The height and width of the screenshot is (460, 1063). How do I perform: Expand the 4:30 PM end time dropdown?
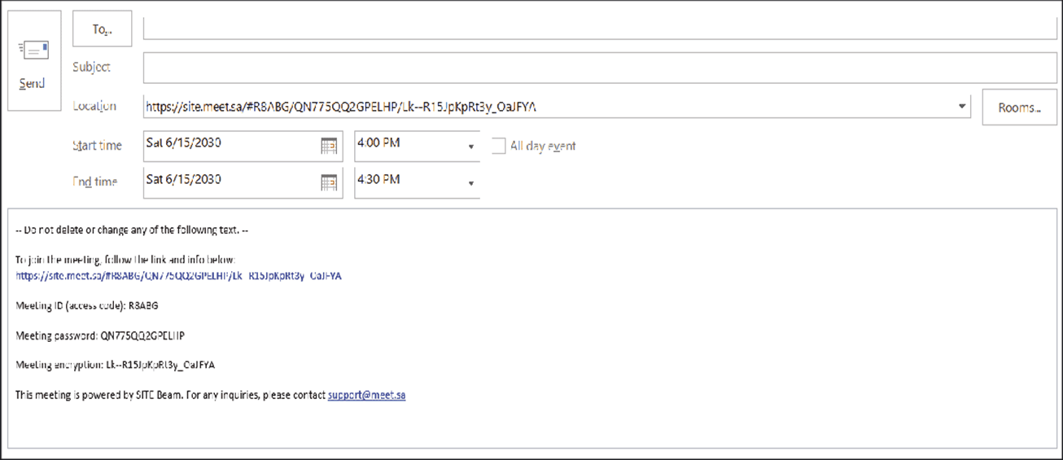click(470, 184)
